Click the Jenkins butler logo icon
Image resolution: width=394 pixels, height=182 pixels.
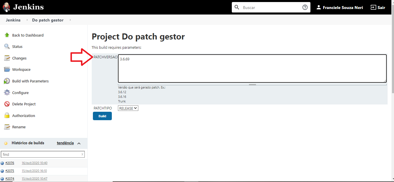coord(6,7)
